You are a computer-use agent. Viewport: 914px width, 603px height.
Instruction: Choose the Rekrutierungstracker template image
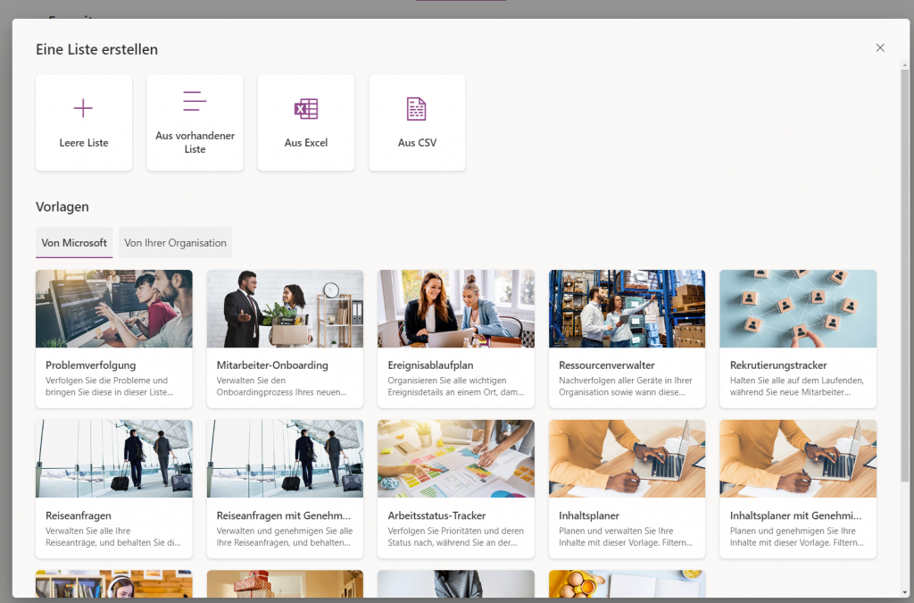pyautogui.click(x=798, y=308)
